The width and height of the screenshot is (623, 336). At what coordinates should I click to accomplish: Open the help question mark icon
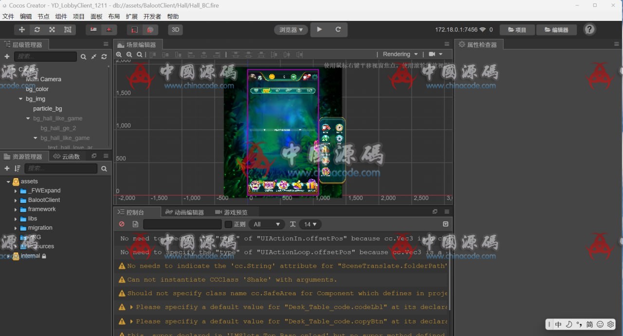point(589,30)
